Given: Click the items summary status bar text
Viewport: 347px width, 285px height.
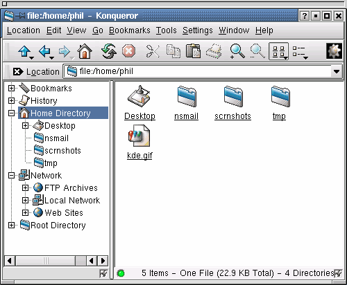Looking at the screenshot, I should 238,273.
